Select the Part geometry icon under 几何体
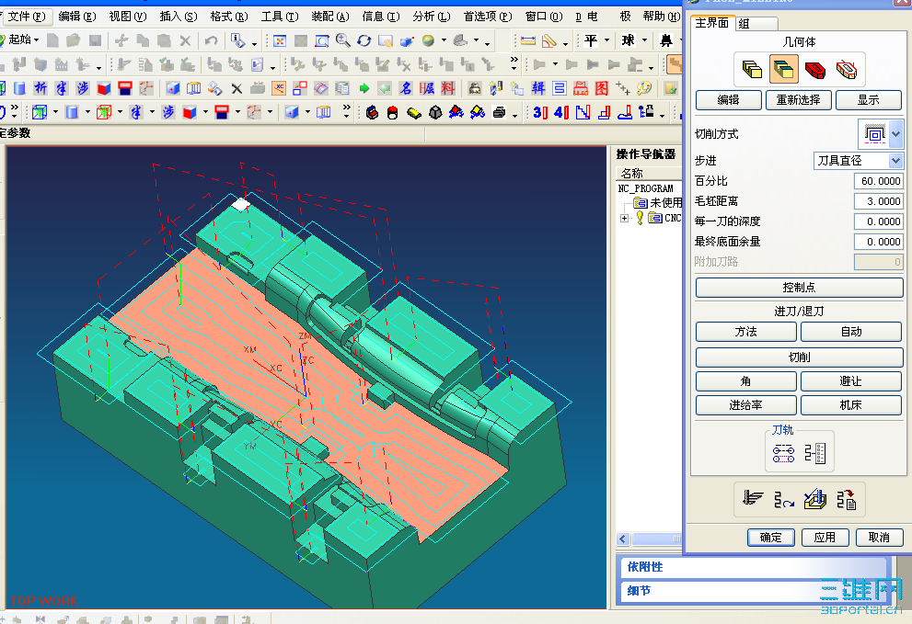 coord(752,69)
